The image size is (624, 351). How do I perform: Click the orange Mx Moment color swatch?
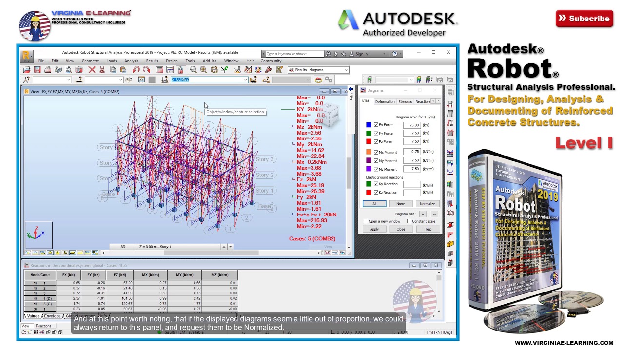[x=369, y=152]
